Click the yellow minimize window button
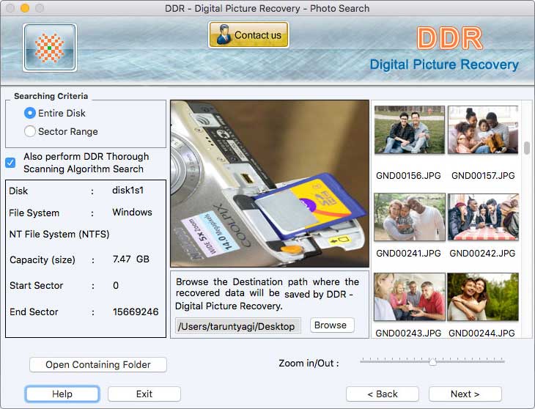This screenshot has width=535, height=409. 25,8
